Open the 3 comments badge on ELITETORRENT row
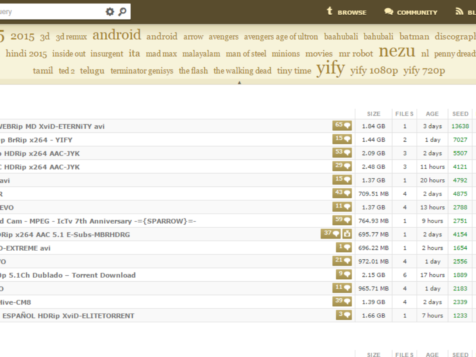 point(344,315)
